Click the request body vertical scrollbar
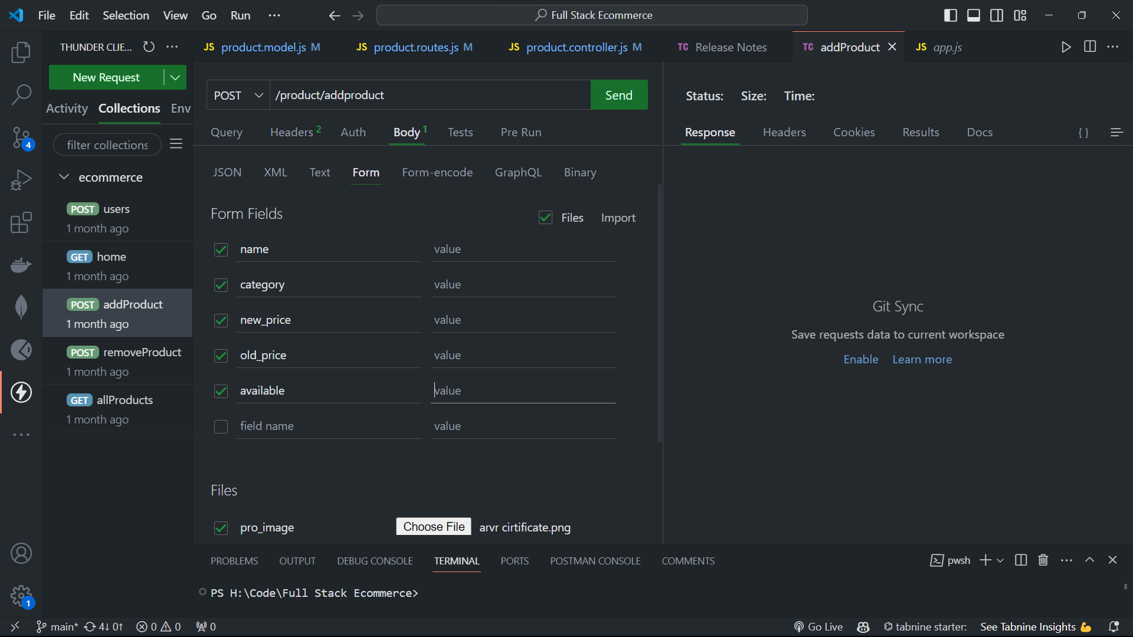Viewport: 1133px width, 637px height. click(x=659, y=313)
